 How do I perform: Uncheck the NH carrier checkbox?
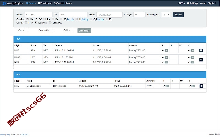point(27,19)
